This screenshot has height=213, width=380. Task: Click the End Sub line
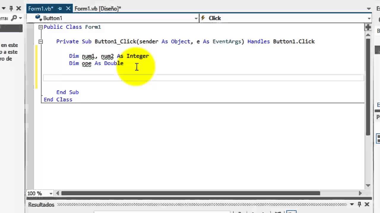67,92
